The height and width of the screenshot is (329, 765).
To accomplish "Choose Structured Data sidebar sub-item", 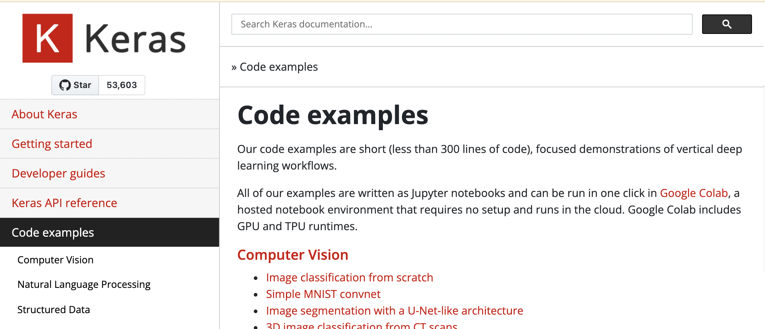I will click(x=54, y=310).
